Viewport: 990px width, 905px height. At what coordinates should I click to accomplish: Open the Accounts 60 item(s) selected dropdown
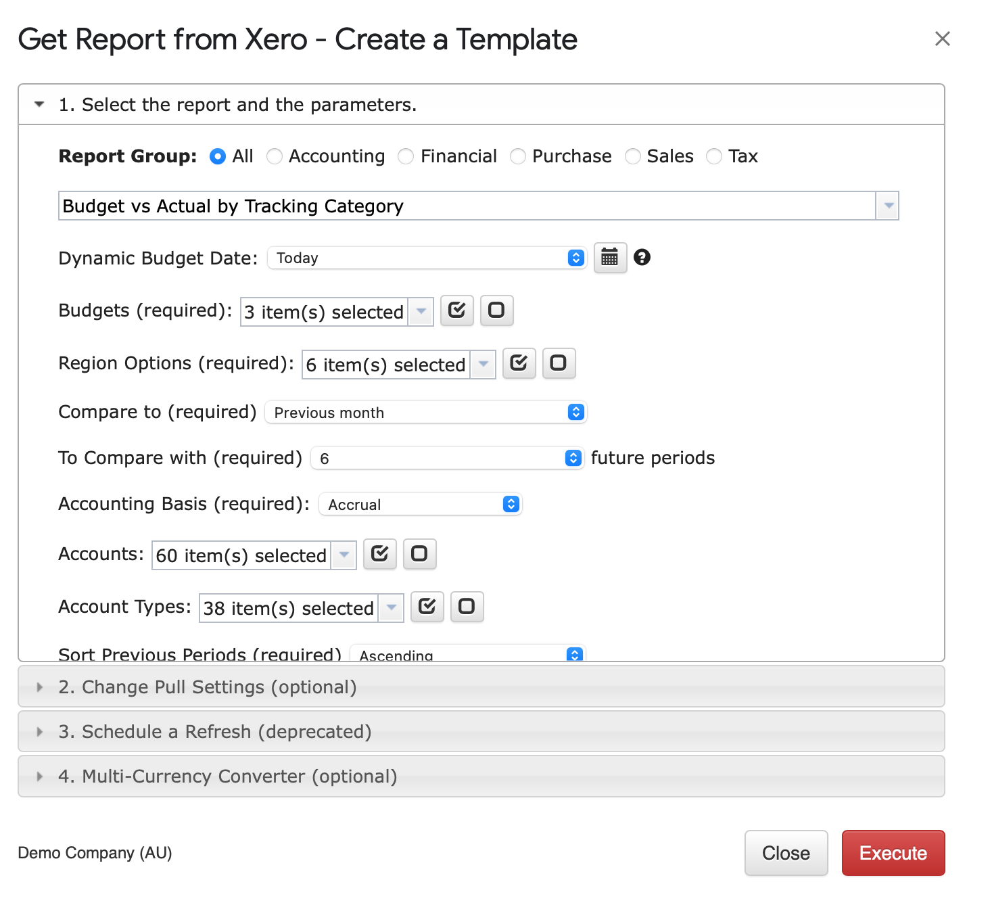(254, 555)
